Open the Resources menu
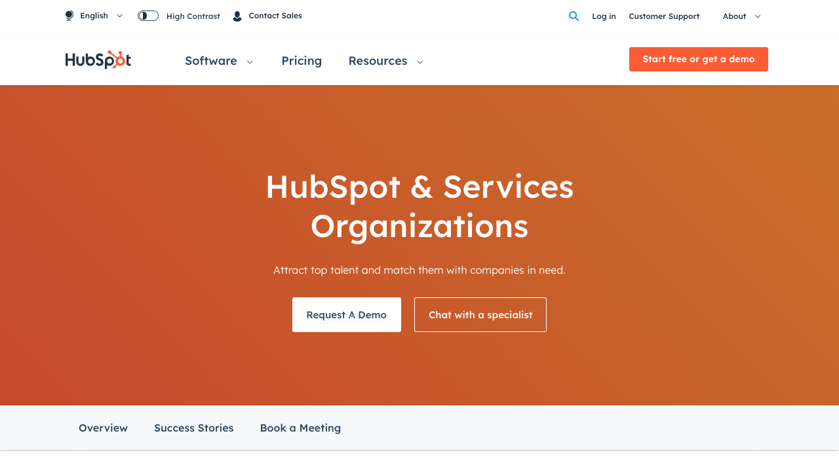The height and width of the screenshot is (465, 839). (x=378, y=61)
